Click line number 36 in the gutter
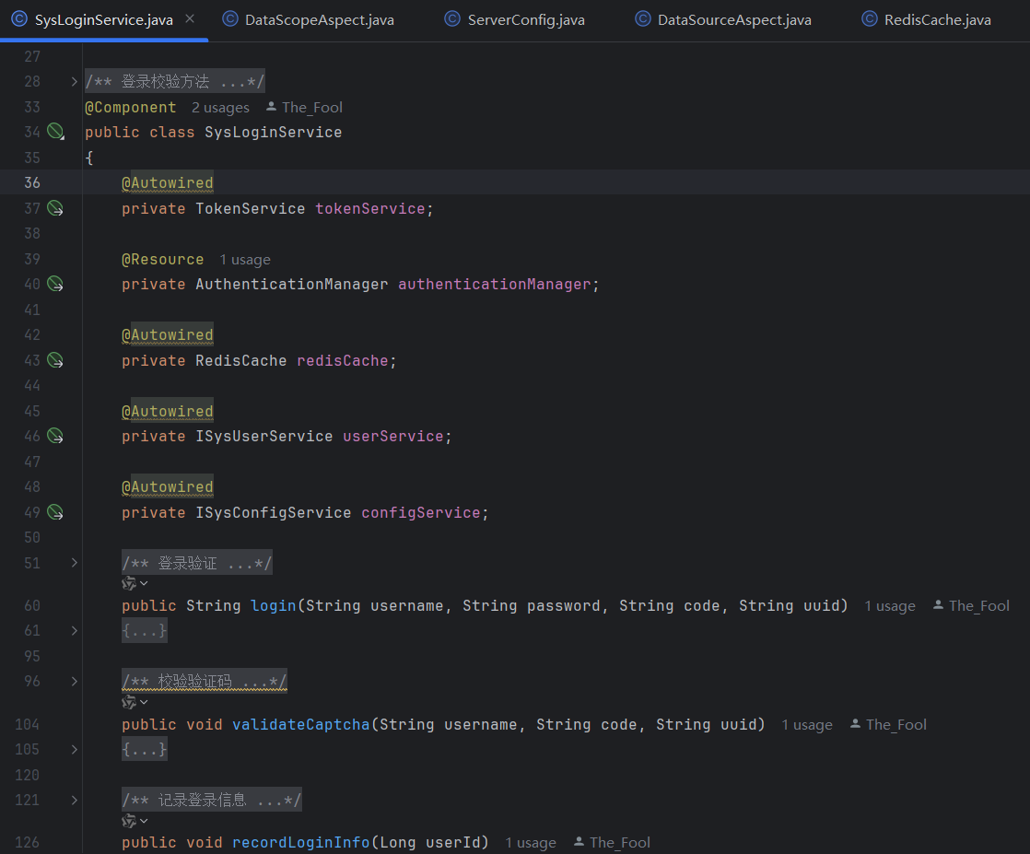 (32, 182)
